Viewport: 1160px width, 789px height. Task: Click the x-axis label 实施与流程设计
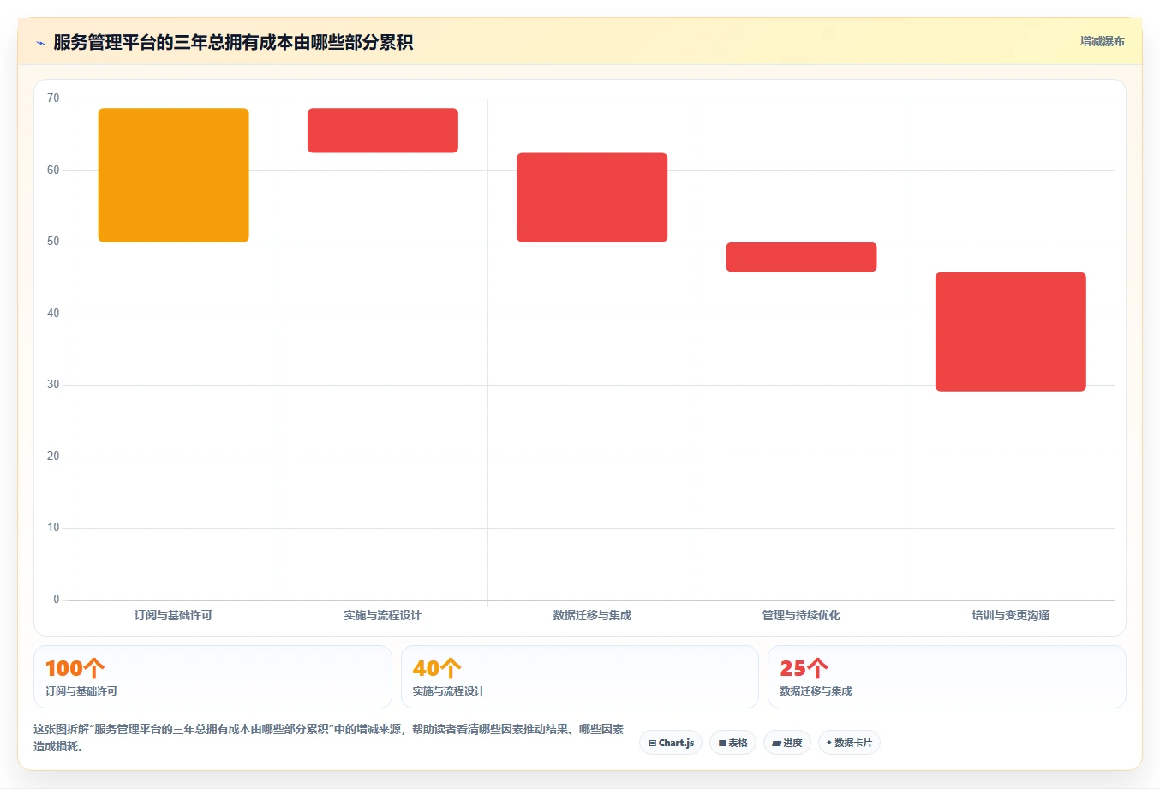click(383, 615)
